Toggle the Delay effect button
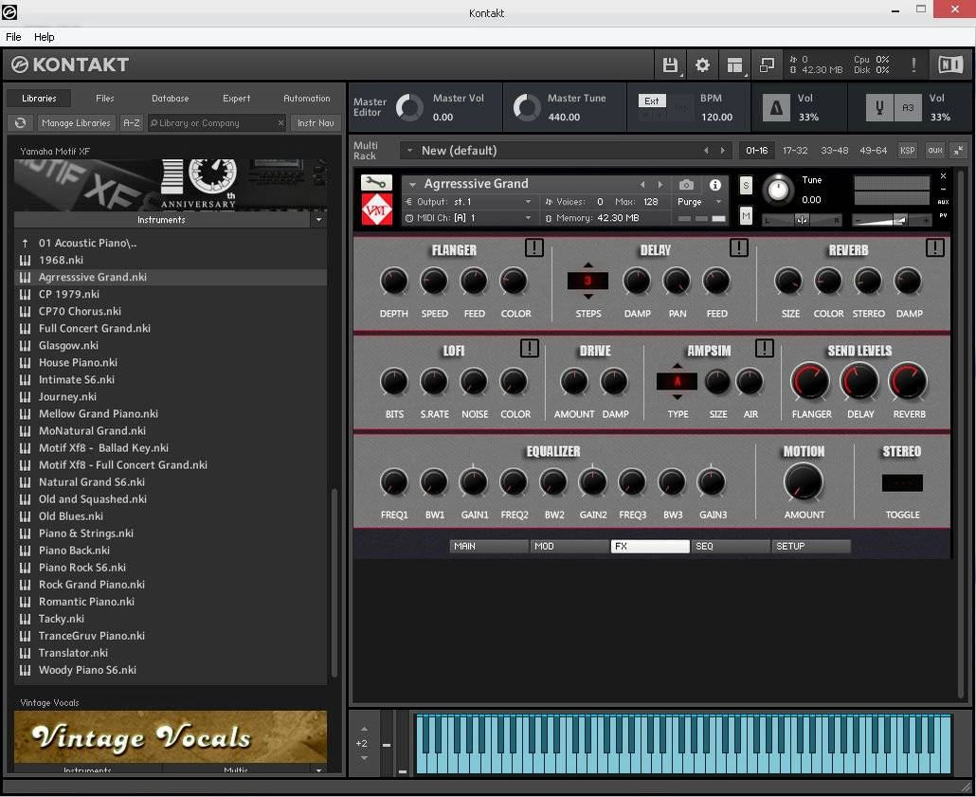This screenshot has height=797, width=976. [x=739, y=247]
